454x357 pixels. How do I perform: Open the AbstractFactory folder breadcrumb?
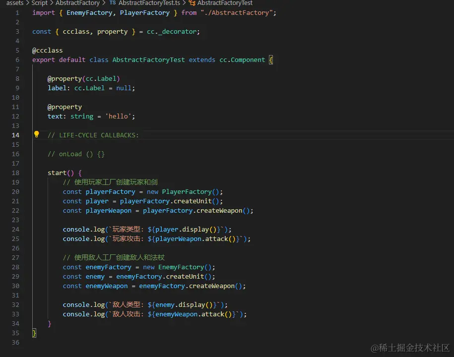77,3
